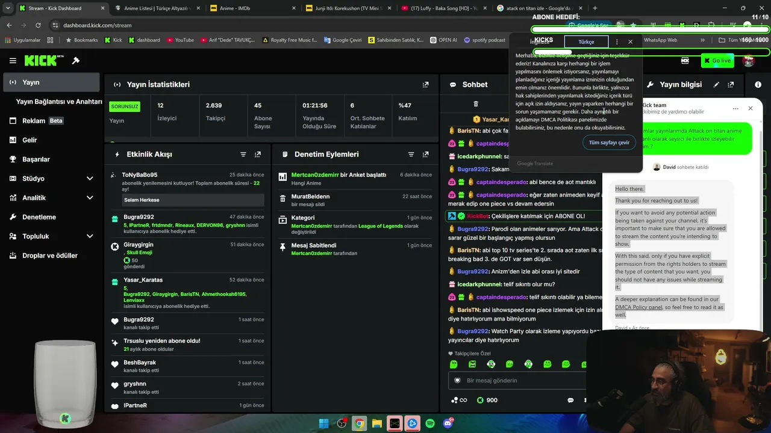Close the Google Translate popup

(631, 42)
